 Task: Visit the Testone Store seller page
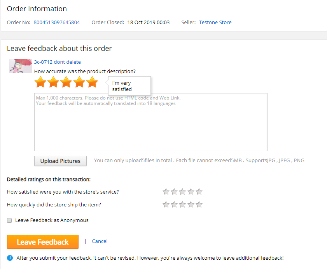pos(215,23)
